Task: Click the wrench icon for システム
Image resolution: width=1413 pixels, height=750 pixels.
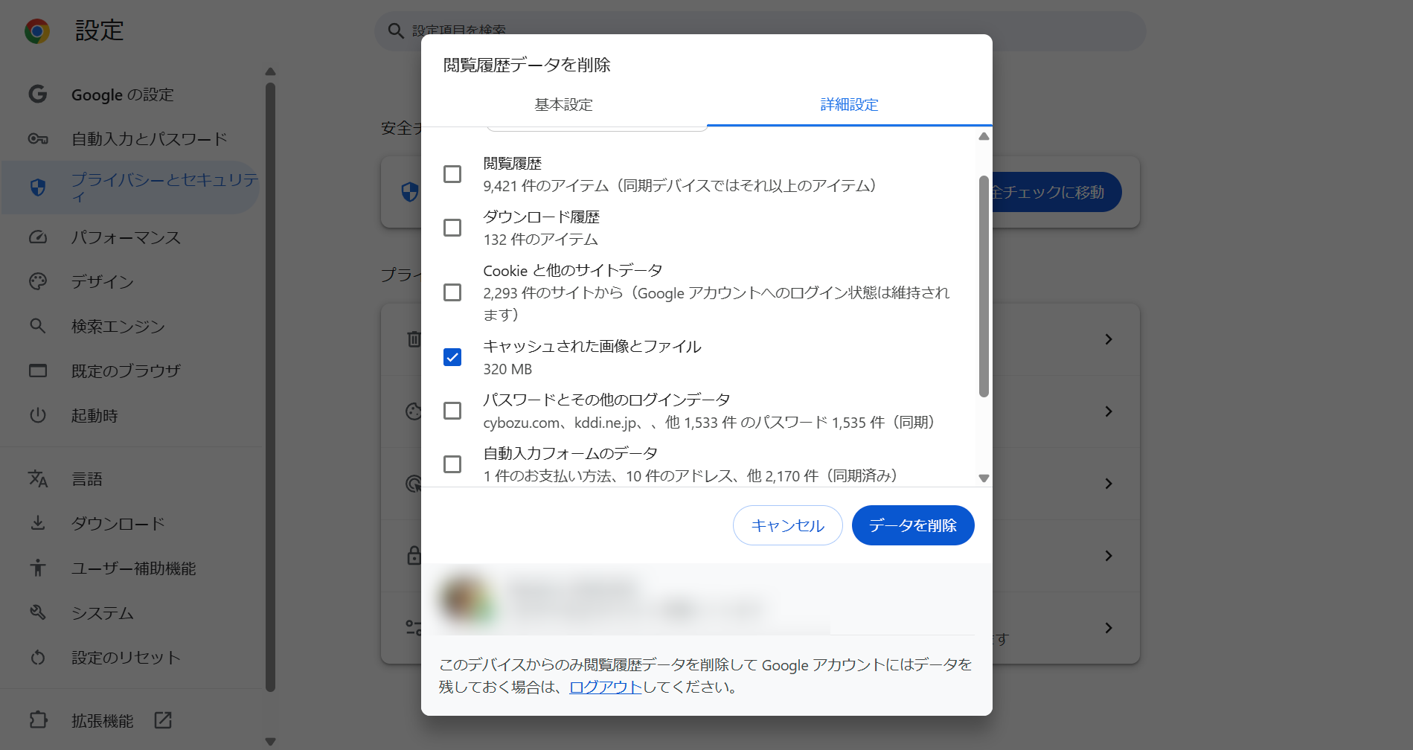Action: click(x=38, y=612)
